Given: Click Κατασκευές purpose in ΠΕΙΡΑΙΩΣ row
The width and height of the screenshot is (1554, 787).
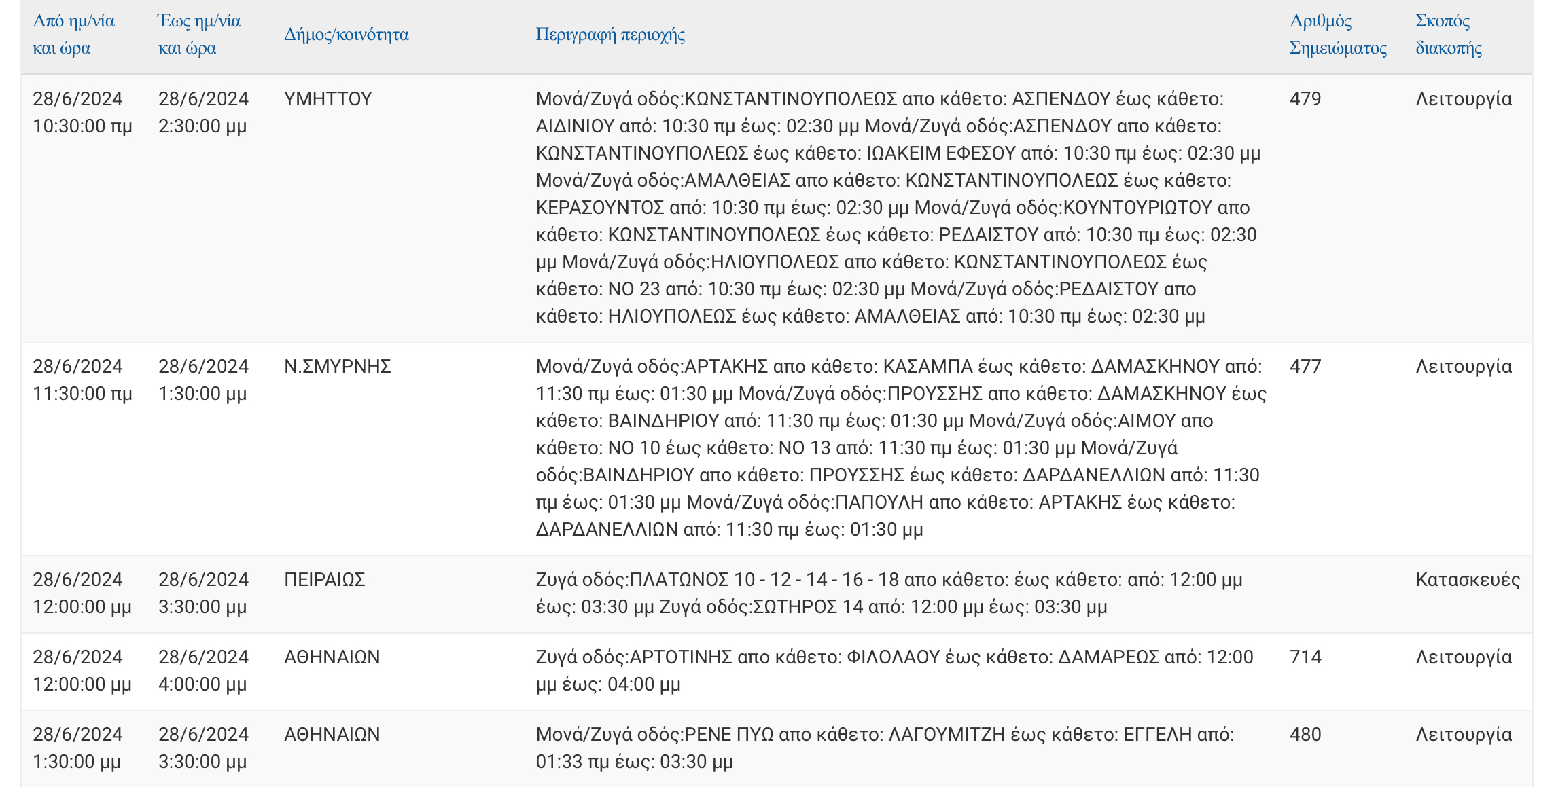Looking at the screenshot, I should 1468,580.
